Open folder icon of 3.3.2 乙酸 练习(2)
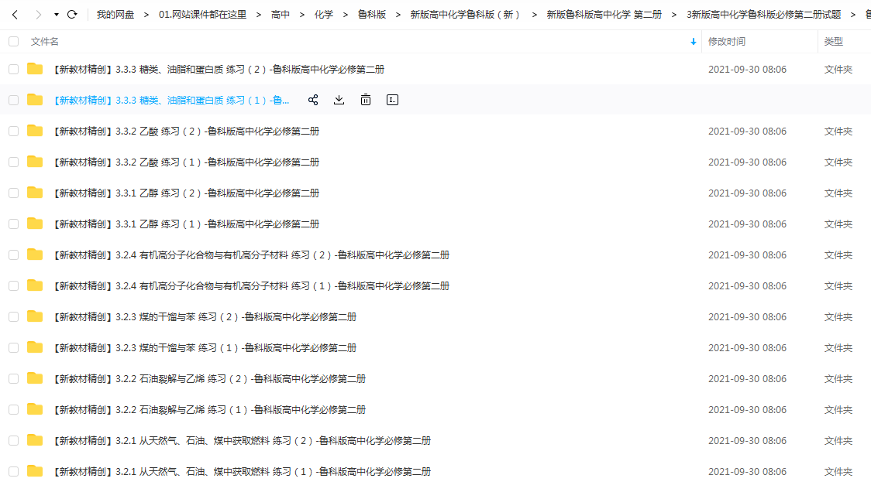 pos(35,131)
